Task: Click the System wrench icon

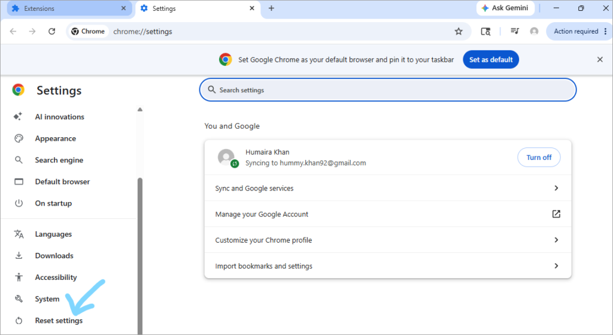Action: pyautogui.click(x=19, y=298)
